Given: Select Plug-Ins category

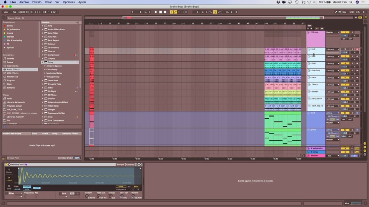Looking at the screenshot, I should (10, 80).
